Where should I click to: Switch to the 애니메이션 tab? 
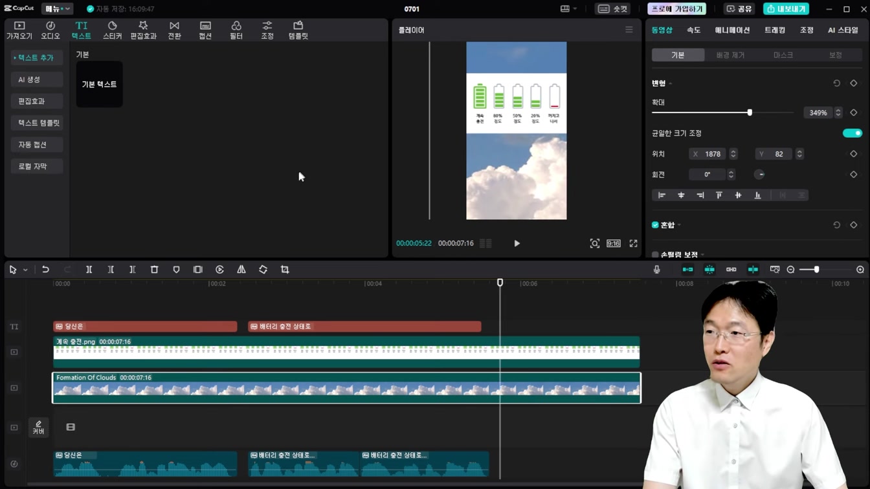[x=732, y=30]
